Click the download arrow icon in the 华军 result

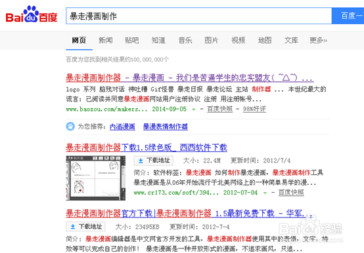point(73,227)
